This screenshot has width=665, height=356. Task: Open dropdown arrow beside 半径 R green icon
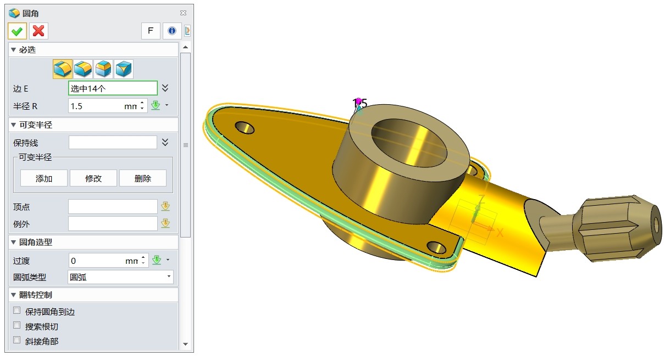click(x=167, y=105)
